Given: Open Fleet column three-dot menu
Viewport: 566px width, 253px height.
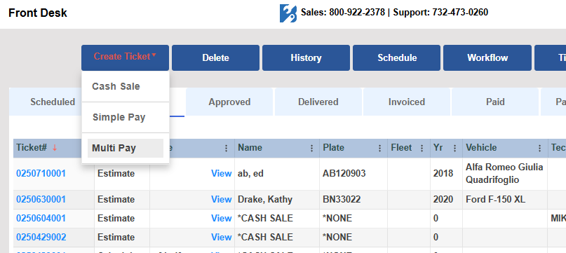Looking at the screenshot, I should [x=422, y=149].
